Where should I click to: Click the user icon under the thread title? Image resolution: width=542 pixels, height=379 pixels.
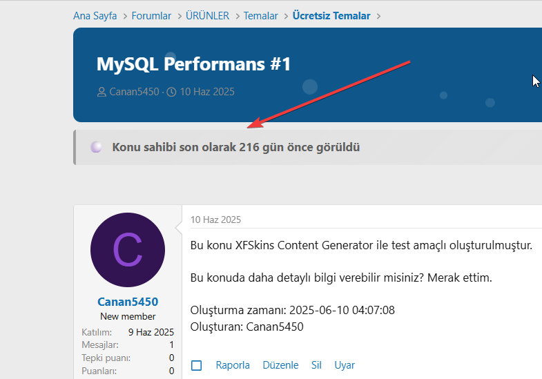click(101, 92)
